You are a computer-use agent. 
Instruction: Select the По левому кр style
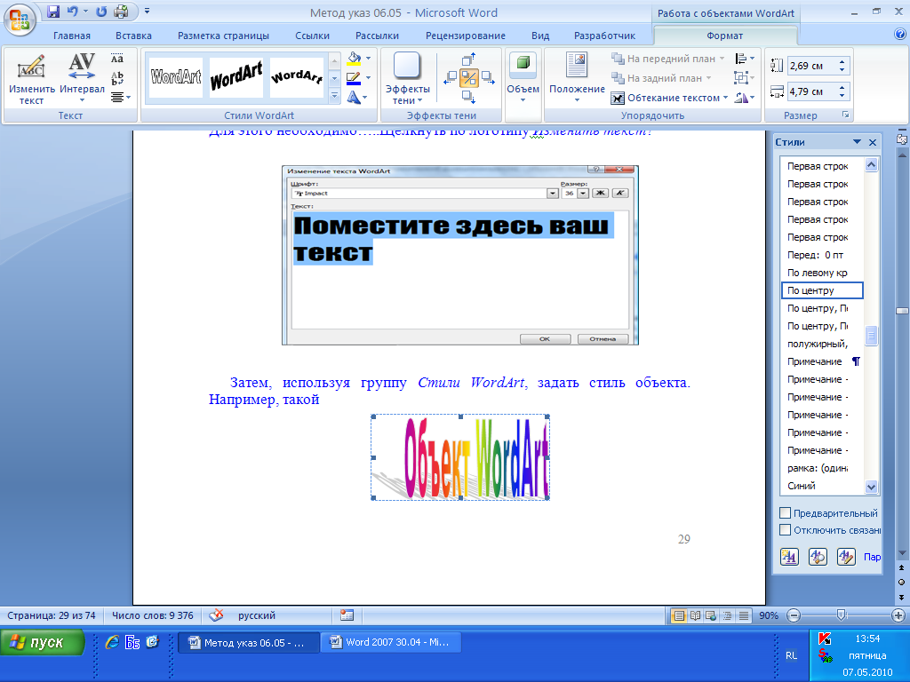point(822,273)
